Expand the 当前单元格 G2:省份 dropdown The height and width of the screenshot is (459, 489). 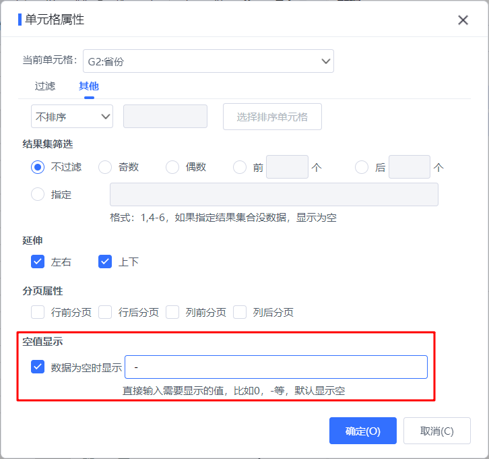click(208, 61)
